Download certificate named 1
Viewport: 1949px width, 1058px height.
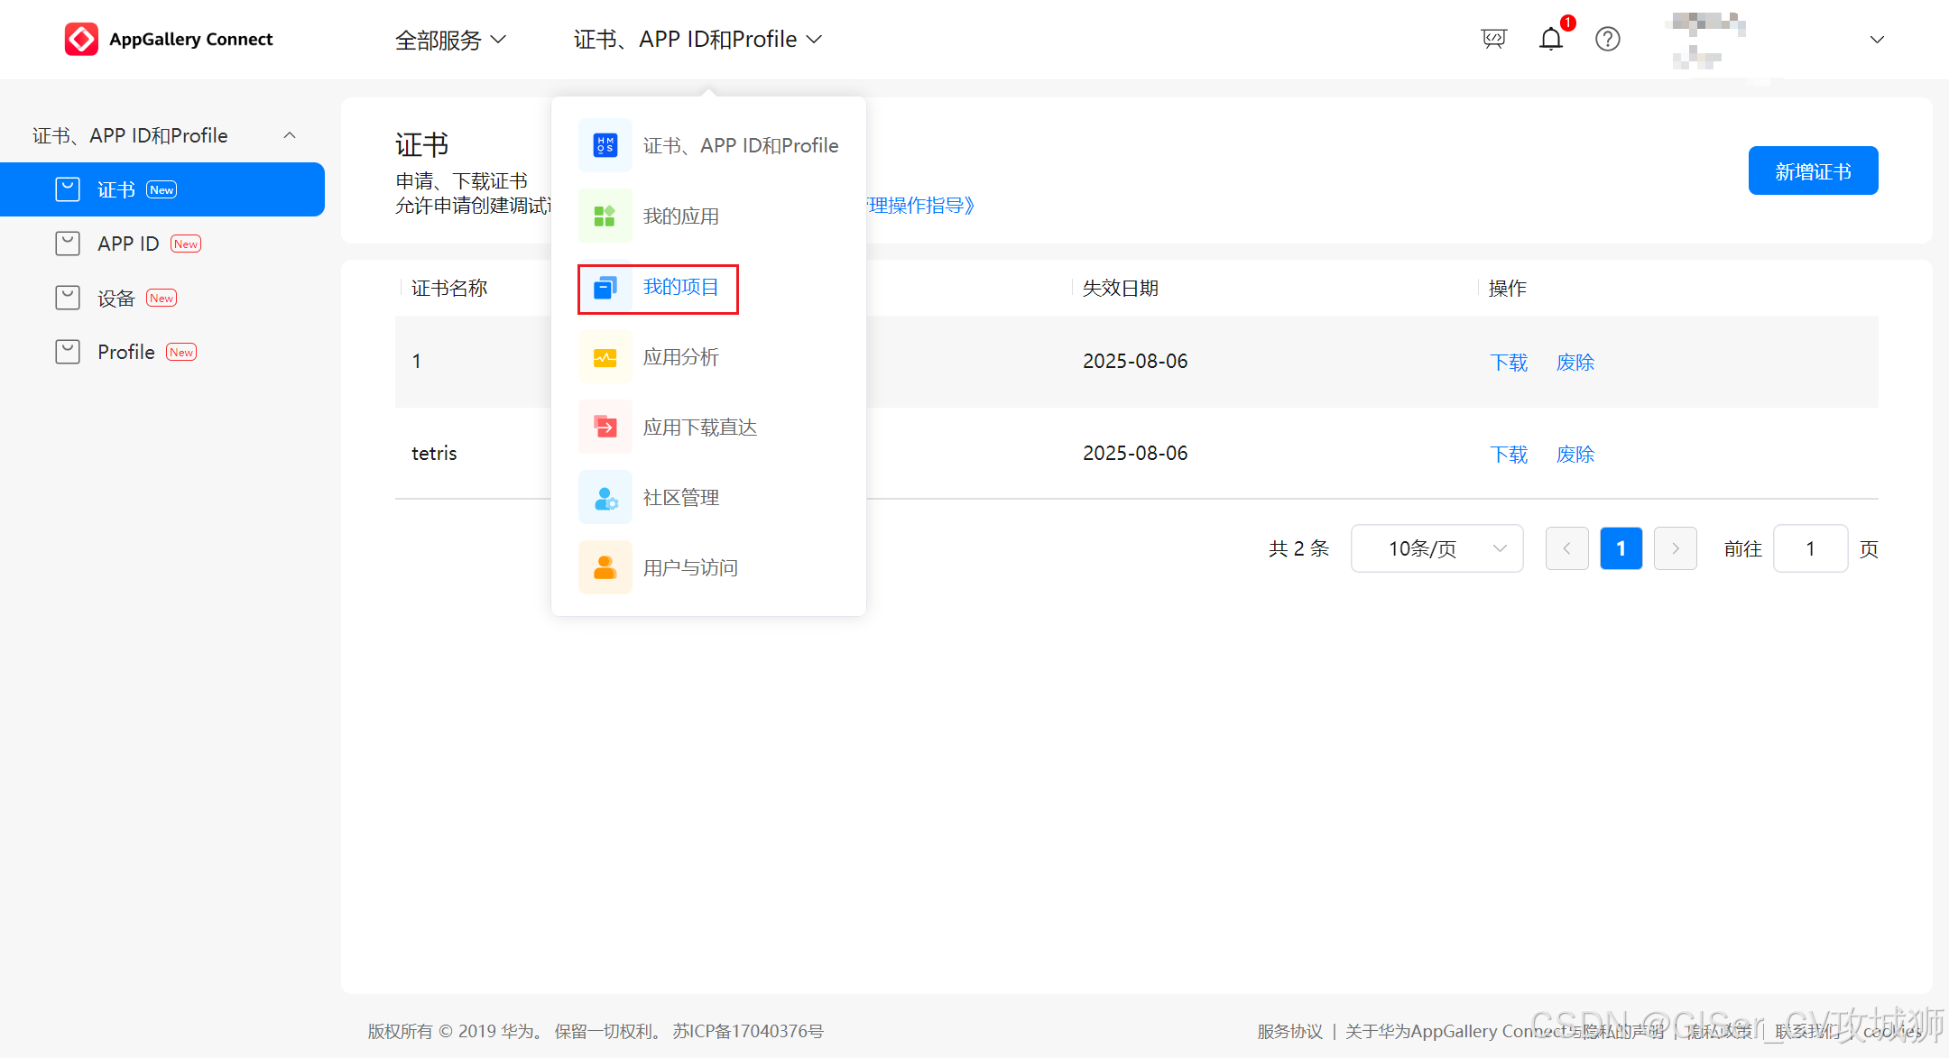pos(1509,363)
